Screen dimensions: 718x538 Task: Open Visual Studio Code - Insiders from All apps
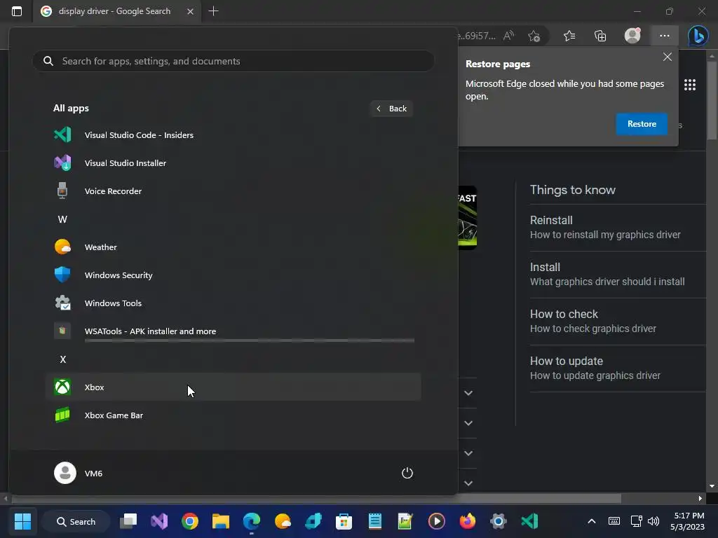tap(233, 135)
